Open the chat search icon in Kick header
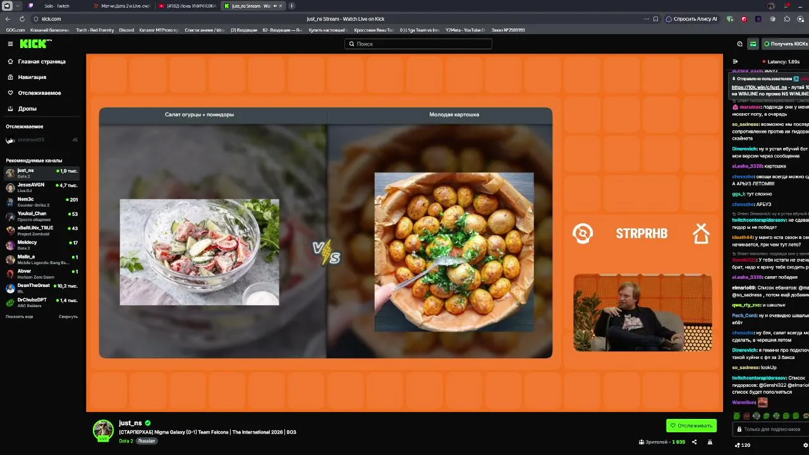809x455 pixels. (x=739, y=44)
